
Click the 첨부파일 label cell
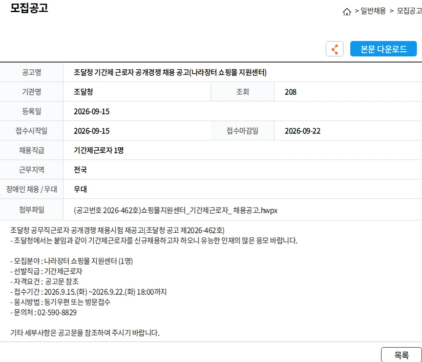pyautogui.click(x=31, y=210)
